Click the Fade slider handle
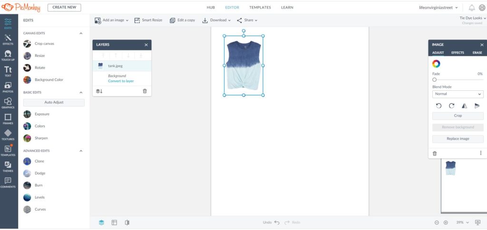Screen dimensions: 487x230 (434, 80)
